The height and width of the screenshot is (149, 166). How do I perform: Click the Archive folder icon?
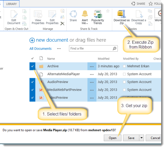pos(41,66)
